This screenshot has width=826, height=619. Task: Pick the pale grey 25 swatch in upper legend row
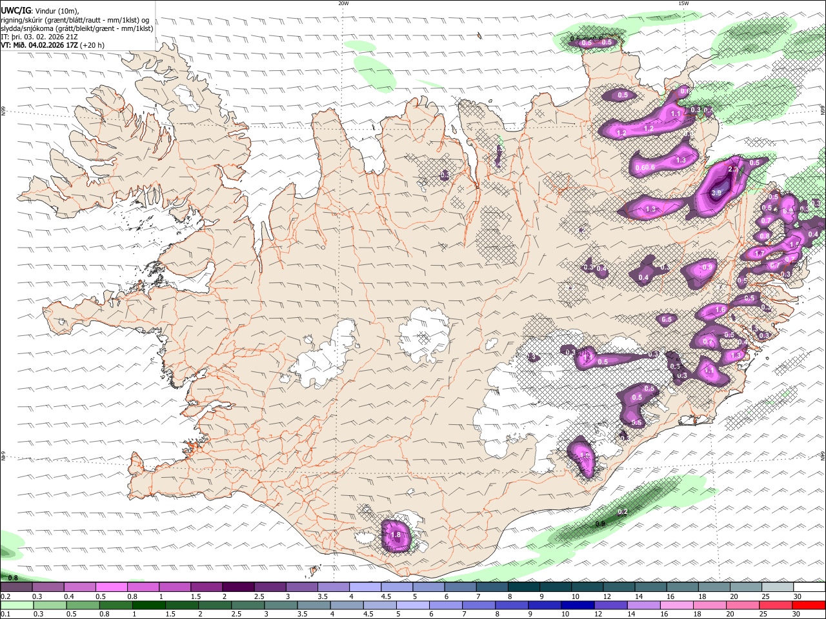click(x=778, y=587)
